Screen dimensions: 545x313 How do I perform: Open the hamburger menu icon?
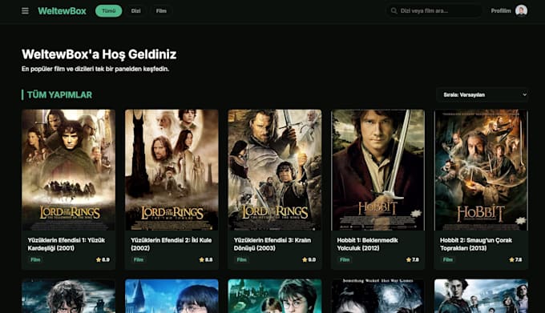(25, 10)
